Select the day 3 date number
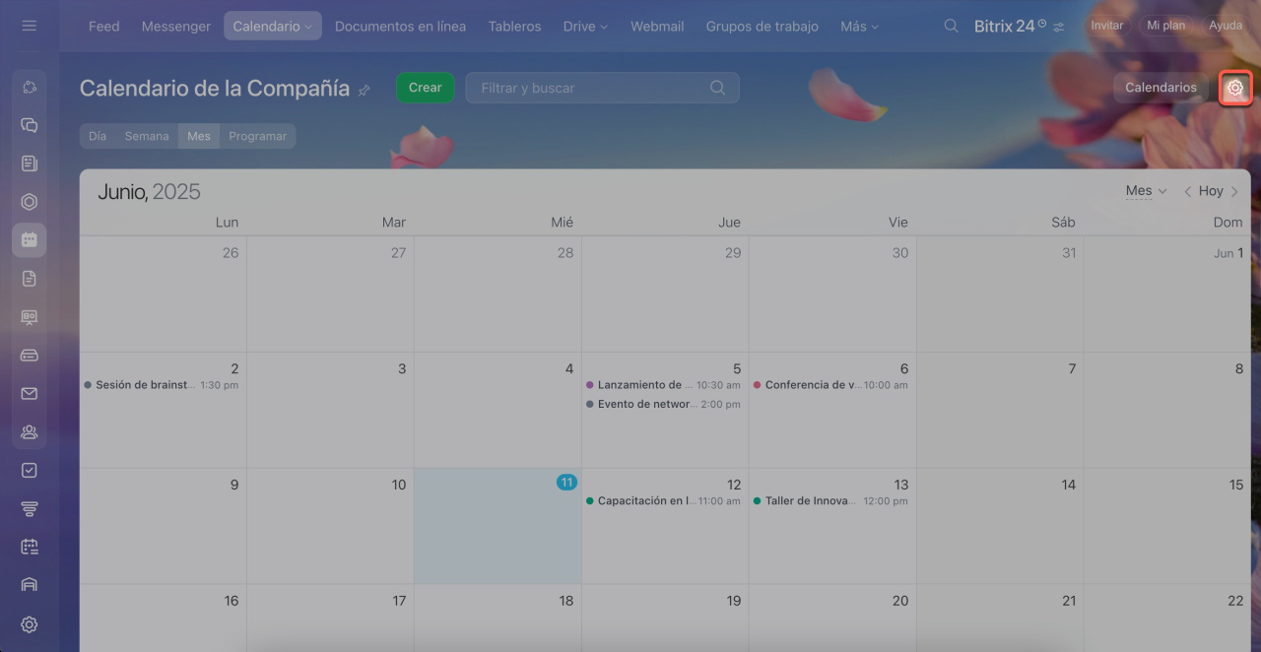The height and width of the screenshot is (652, 1261). click(402, 368)
